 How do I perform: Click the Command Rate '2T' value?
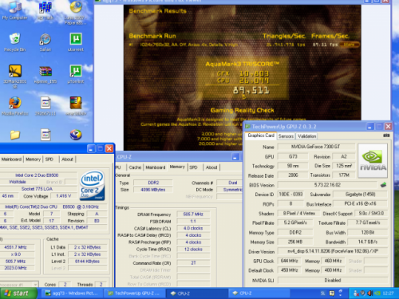193,263
